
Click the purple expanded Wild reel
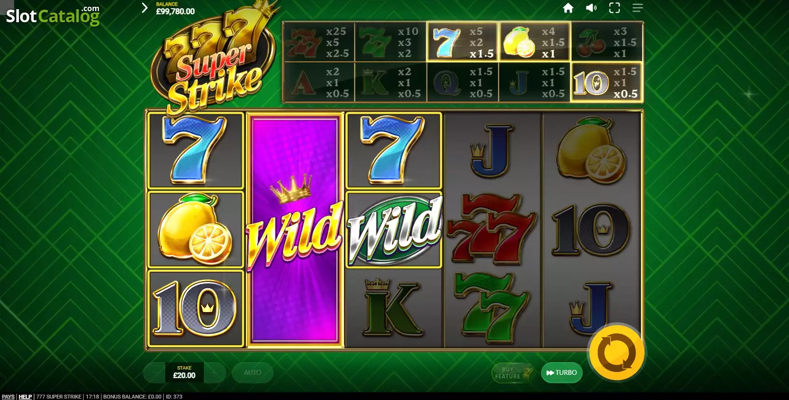pyautogui.click(x=295, y=230)
